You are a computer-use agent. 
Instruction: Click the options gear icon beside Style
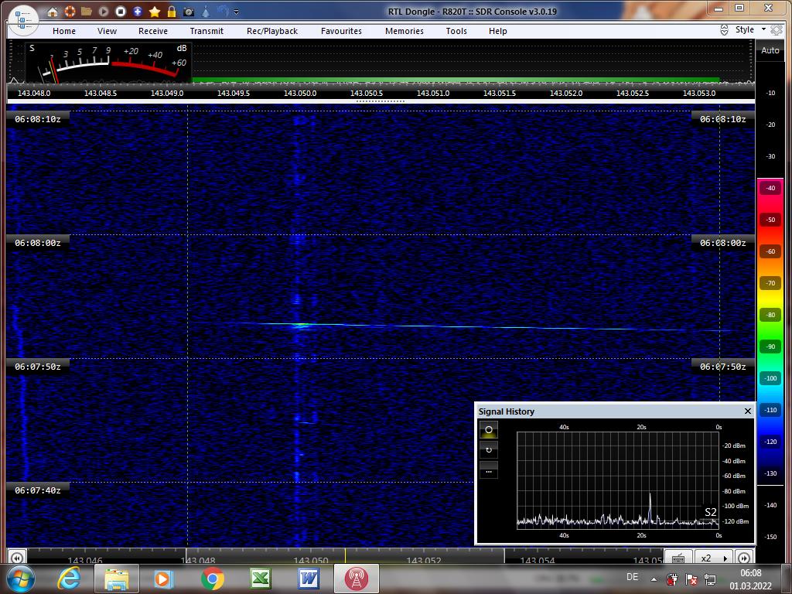(777, 30)
